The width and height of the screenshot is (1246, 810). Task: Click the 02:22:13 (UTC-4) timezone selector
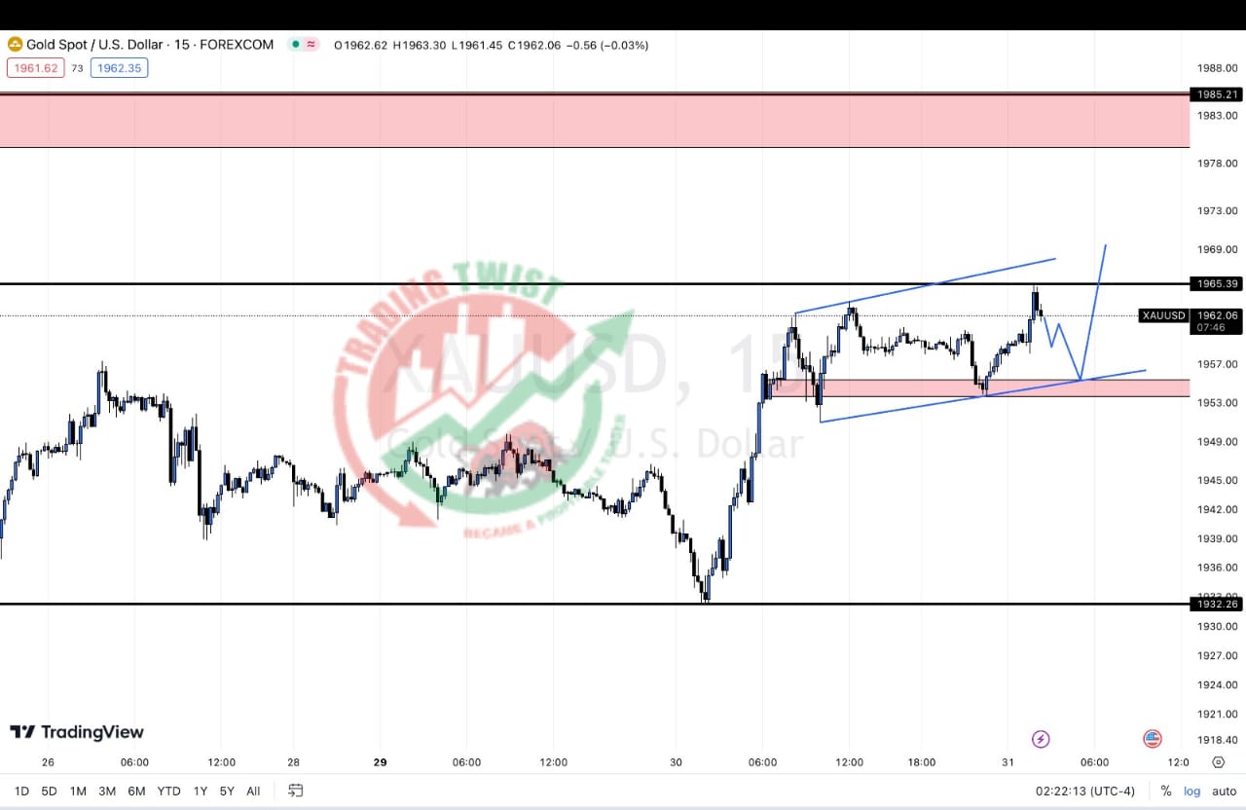coord(1085,792)
